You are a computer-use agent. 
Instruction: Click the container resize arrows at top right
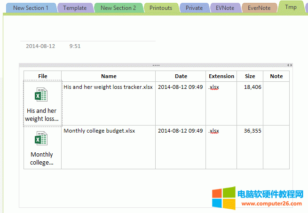click(289, 65)
